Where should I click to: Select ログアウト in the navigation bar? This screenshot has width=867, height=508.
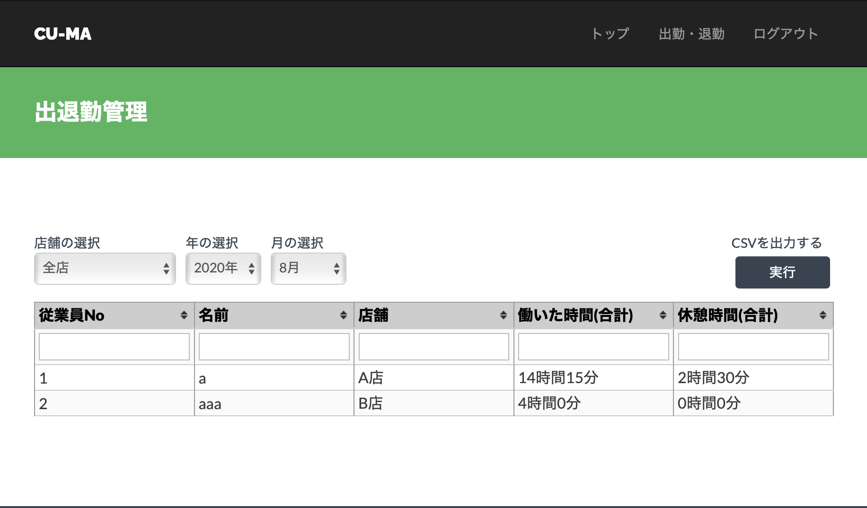(x=786, y=34)
